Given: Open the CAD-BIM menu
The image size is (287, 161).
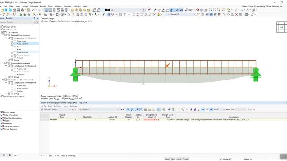Looking at the screenshot, I should click(77, 6).
